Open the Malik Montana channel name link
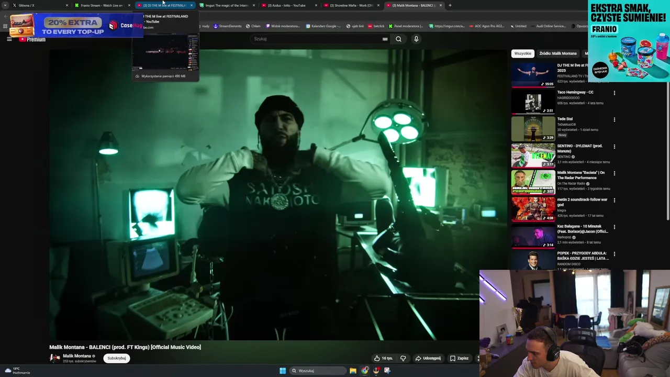Viewport: 670px width, 377px height. 77,356
